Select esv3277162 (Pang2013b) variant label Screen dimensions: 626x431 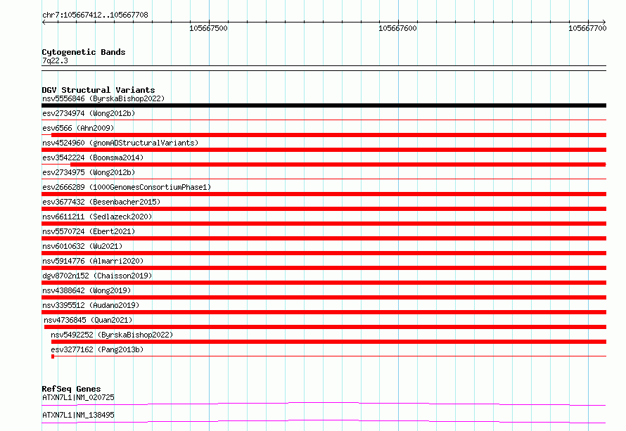coord(97,349)
